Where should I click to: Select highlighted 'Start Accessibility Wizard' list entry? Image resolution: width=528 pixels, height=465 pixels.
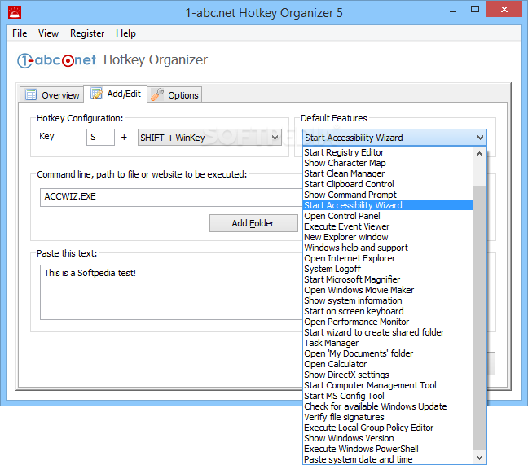click(x=388, y=205)
